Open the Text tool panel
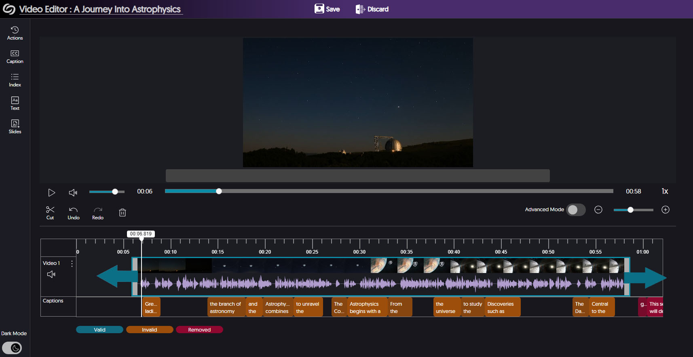Viewport: 693px width, 357px height. (15, 104)
